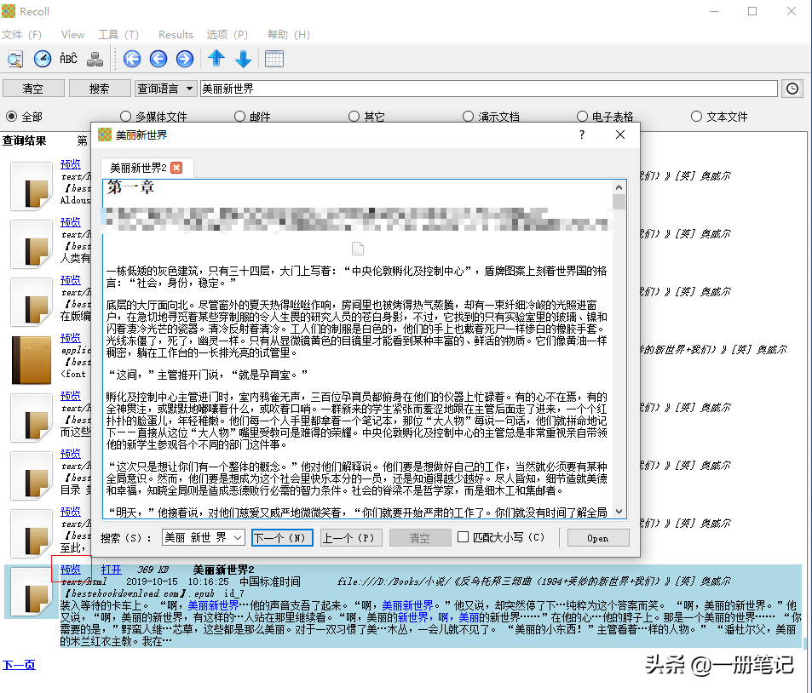Sort results by date descending arrow
Viewport: 812px width, 693px height.
coord(243,59)
